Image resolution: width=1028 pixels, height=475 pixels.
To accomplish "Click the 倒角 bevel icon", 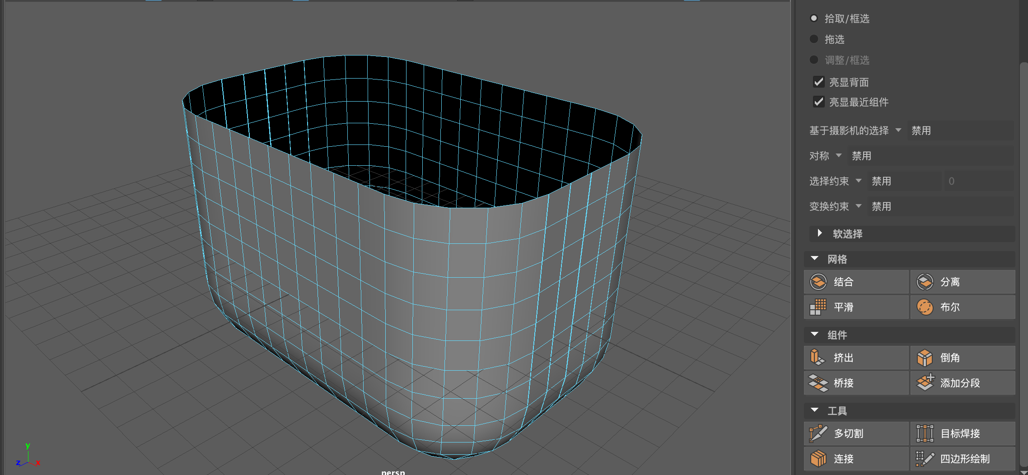I will (x=925, y=358).
